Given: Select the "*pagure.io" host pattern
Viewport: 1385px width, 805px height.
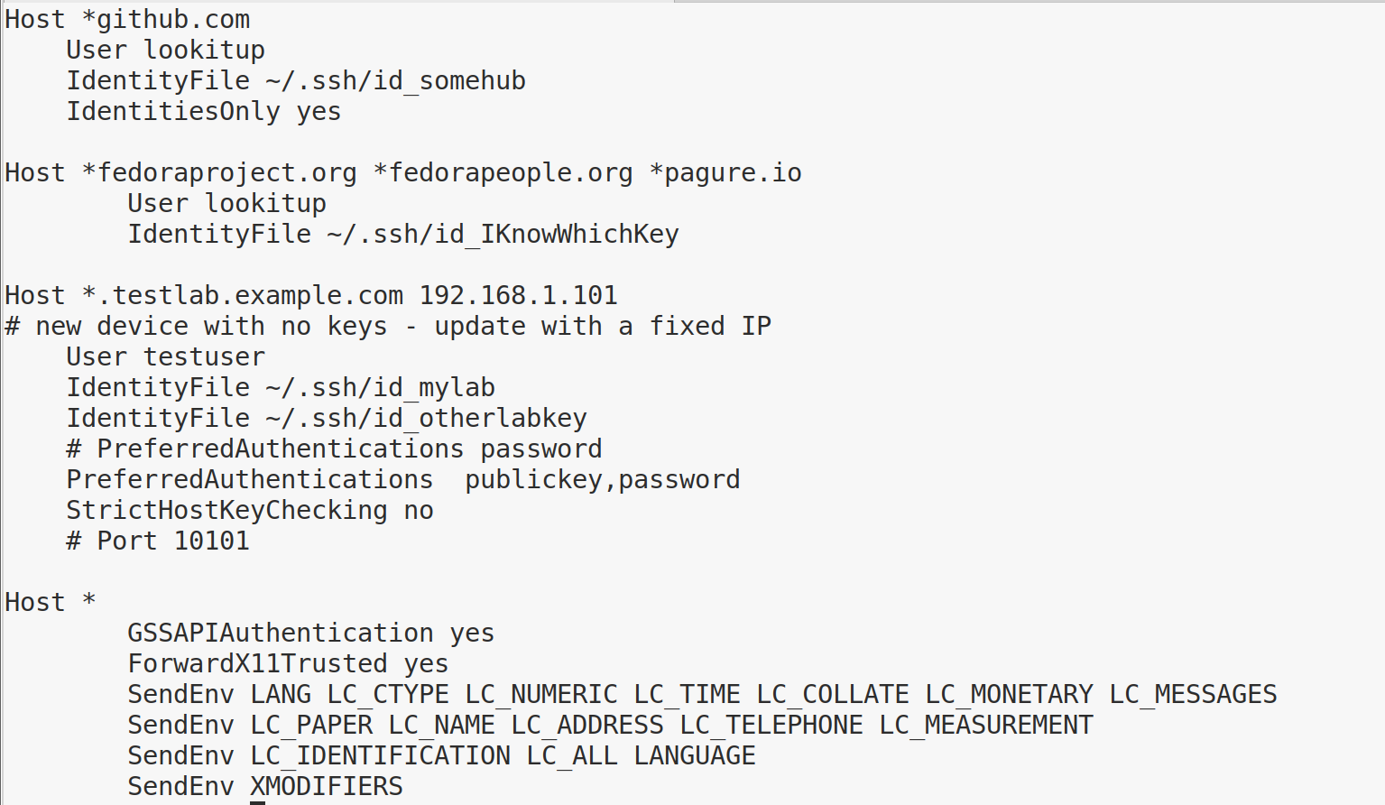Looking at the screenshot, I should coord(725,173).
